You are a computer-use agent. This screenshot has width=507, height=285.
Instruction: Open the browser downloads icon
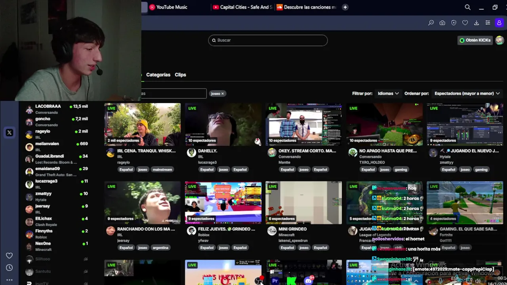point(477,23)
